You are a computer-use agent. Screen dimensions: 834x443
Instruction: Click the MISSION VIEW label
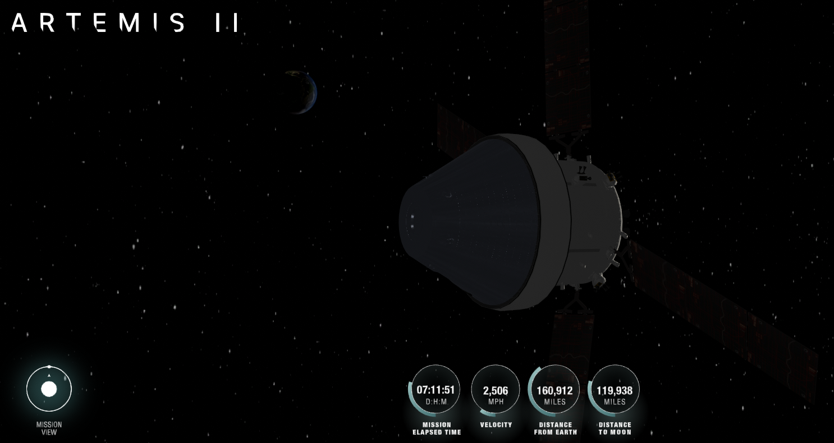49,428
